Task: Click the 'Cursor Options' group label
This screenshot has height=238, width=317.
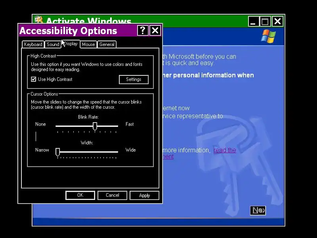Action: (44, 94)
